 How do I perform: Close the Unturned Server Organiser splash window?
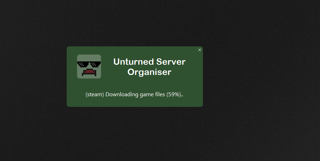pos(200,50)
